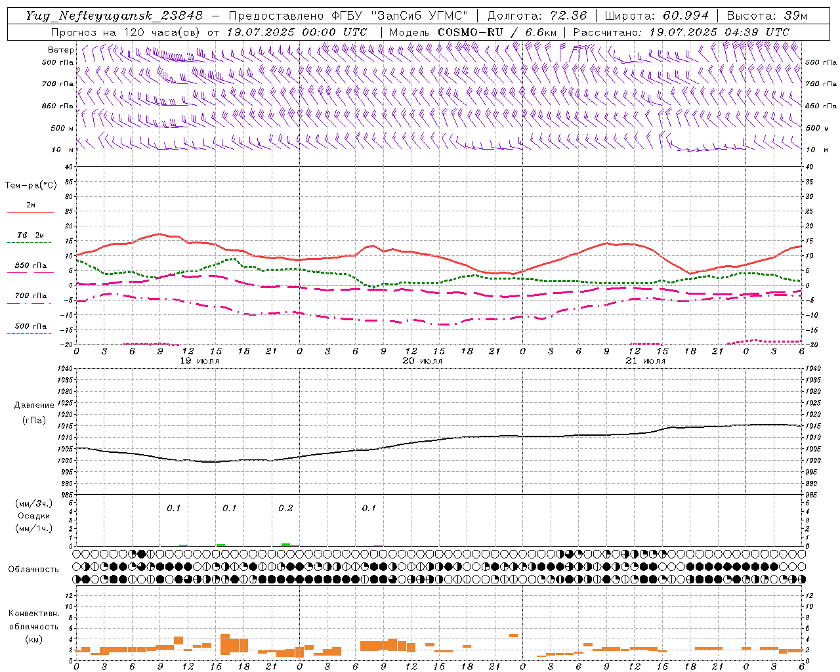Click the Рассчитано: 19.07.2025 04:39 UTC timestamp
Viewport: 840px width, 672px height.
pos(681,31)
